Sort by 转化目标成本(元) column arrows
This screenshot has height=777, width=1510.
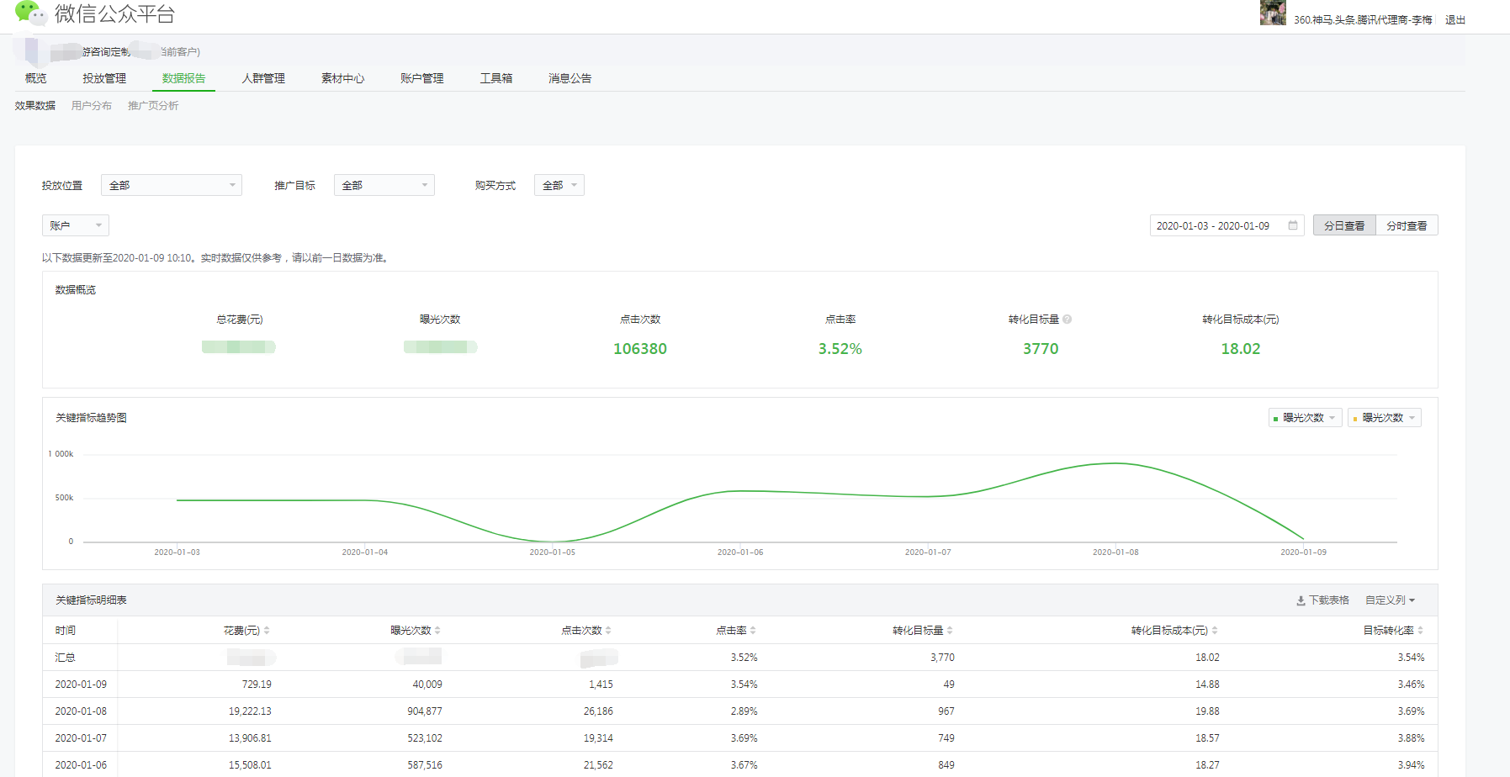(1215, 631)
